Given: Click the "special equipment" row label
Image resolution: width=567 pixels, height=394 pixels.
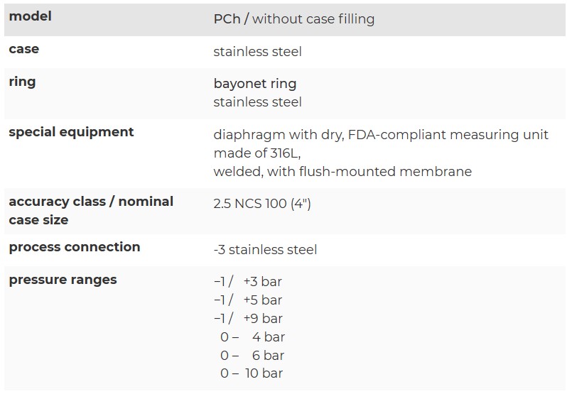Looking at the screenshot, I should pyautogui.click(x=71, y=132).
